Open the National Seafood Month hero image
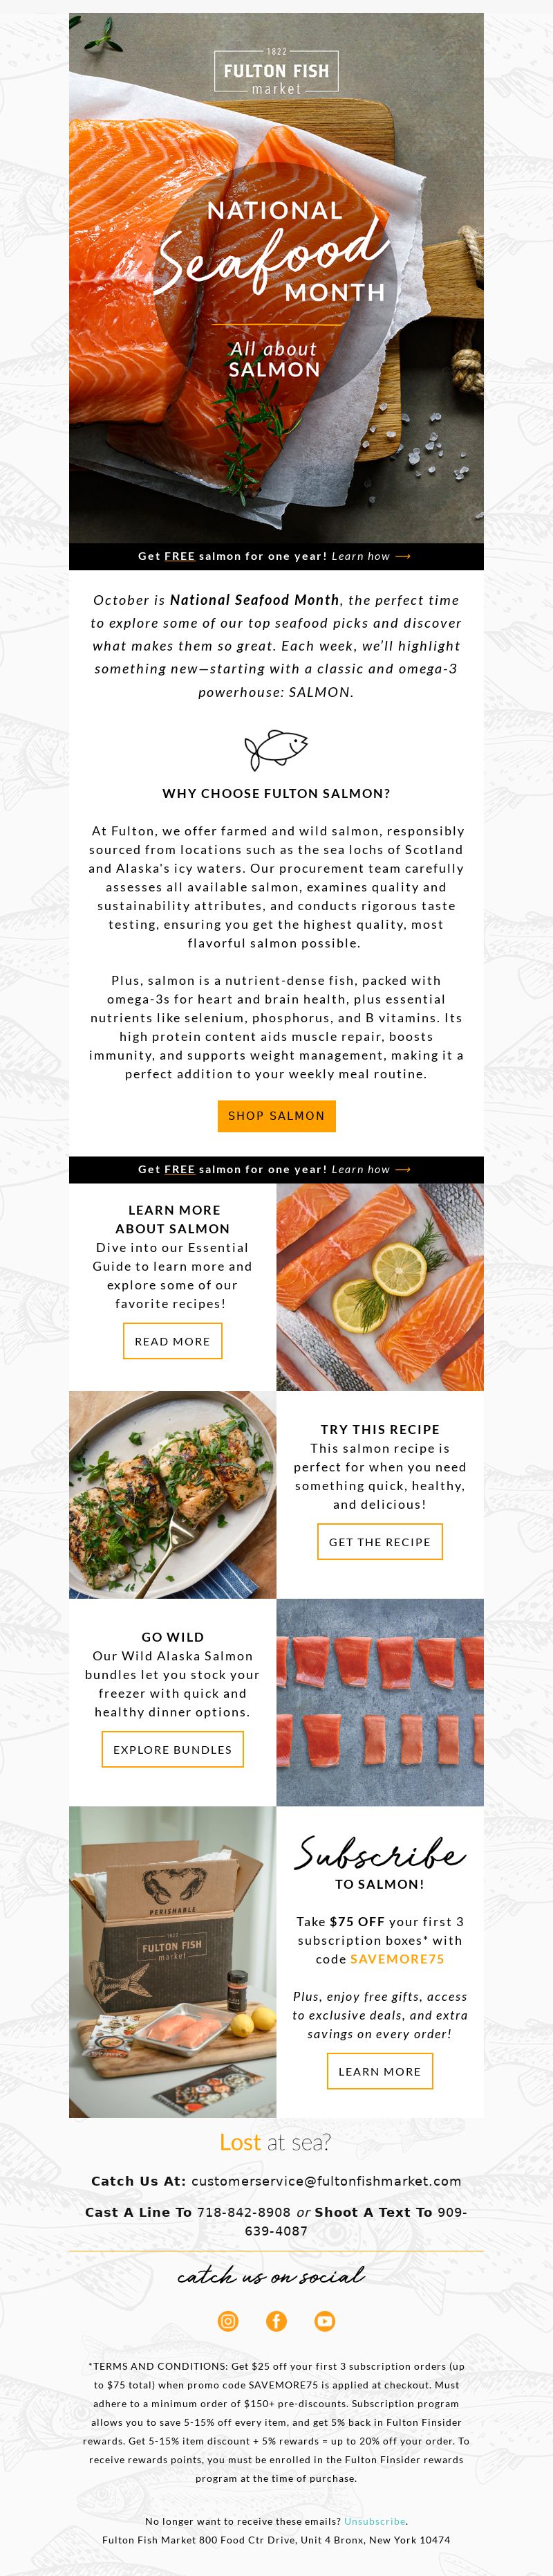553x2576 pixels. [x=276, y=278]
